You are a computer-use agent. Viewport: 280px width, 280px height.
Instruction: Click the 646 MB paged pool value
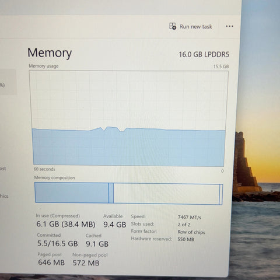[x=51, y=262]
